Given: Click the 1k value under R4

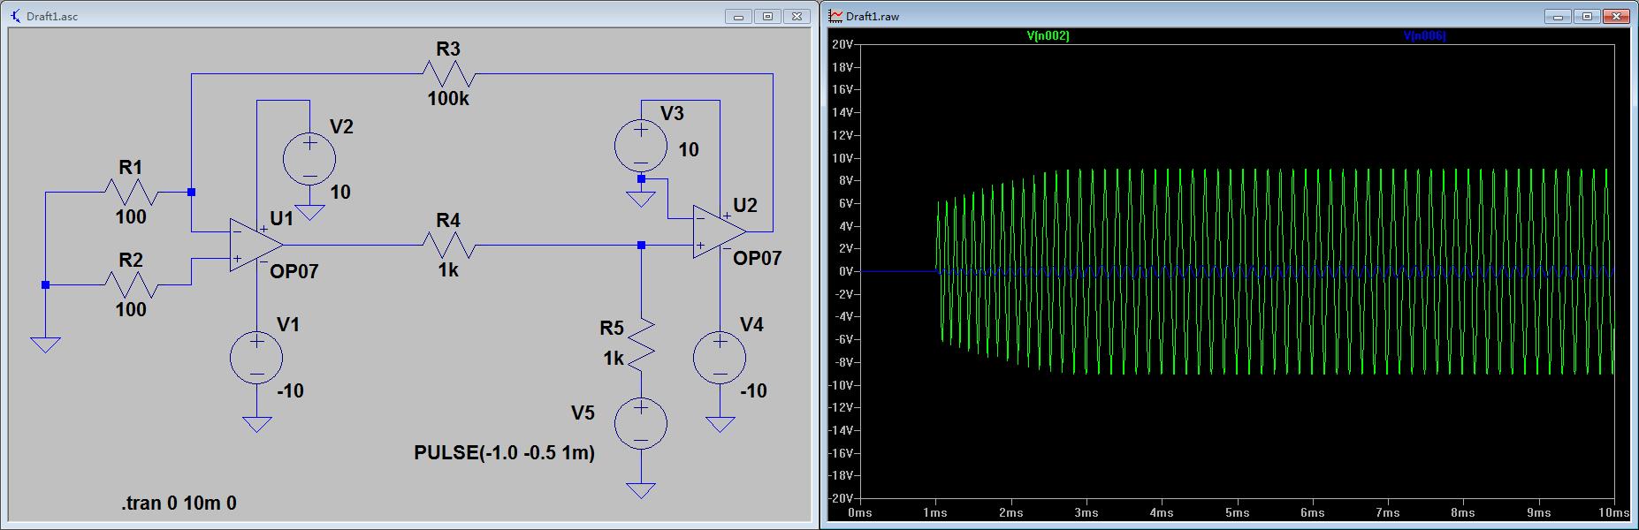Looking at the screenshot, I should 448,270.
